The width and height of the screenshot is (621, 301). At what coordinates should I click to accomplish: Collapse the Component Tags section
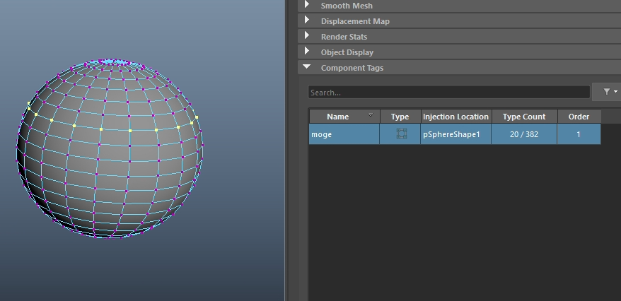(x=306, y=67)
